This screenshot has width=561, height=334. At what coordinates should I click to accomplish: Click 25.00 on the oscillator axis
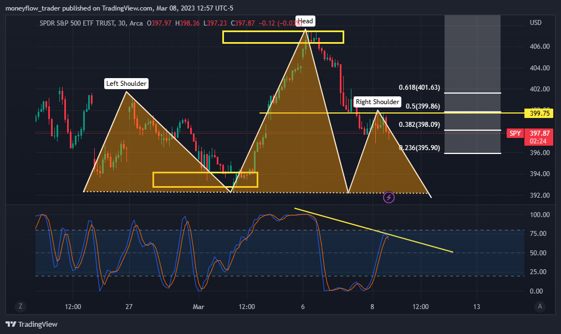(538, 272)
